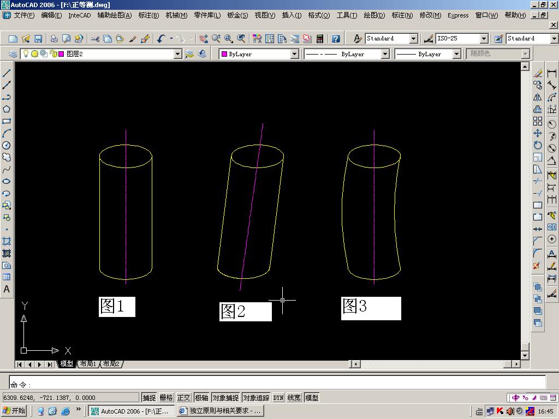559x419 pixels.
Task: Expand the 图层2 layer dropdown
Action: pos(178,54)
